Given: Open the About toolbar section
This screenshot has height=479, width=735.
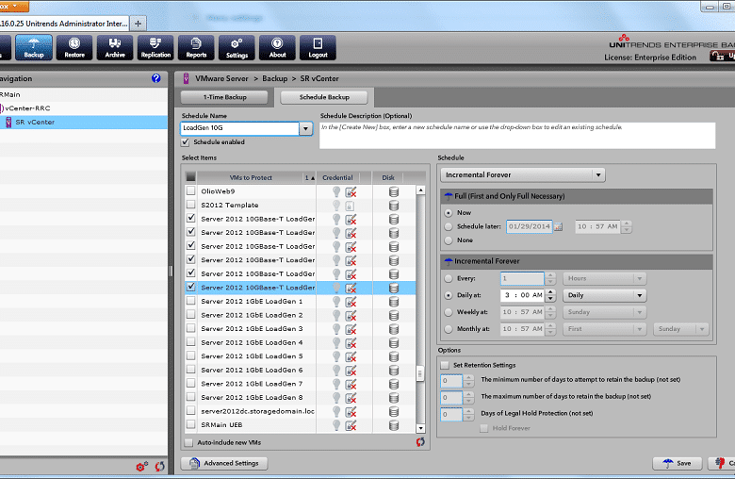Looking at the screenshot, I should [x=277, y=47].
